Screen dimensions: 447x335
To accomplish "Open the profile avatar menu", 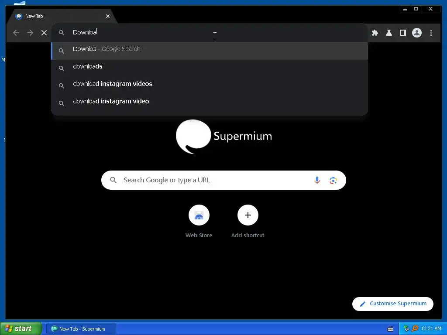I will pyautogui.click(x=417, y=33).
